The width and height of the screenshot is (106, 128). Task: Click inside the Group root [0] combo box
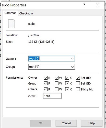52,67
